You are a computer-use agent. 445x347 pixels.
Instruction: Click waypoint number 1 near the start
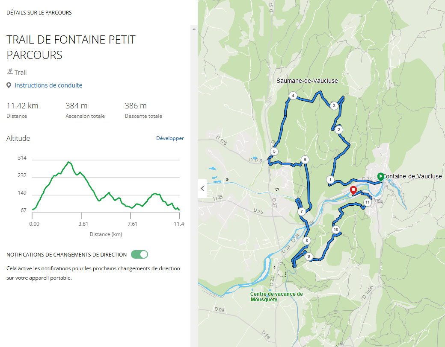(330, 179)
